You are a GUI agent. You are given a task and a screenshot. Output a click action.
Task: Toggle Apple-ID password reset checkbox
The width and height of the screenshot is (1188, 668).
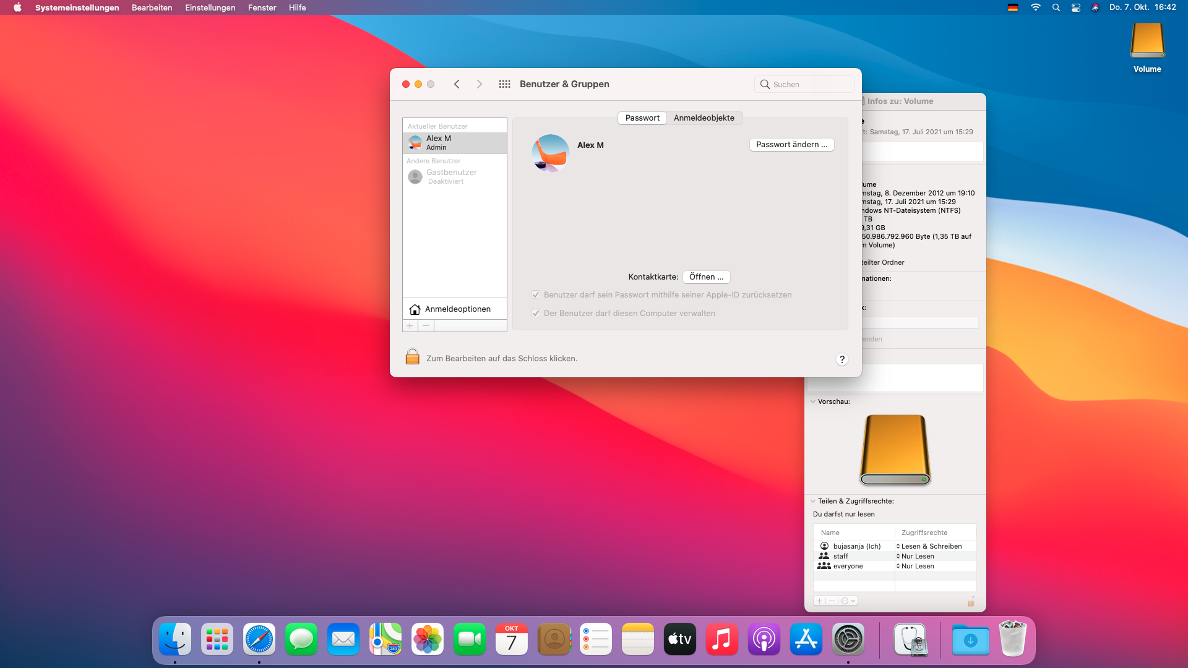point(536,295)
